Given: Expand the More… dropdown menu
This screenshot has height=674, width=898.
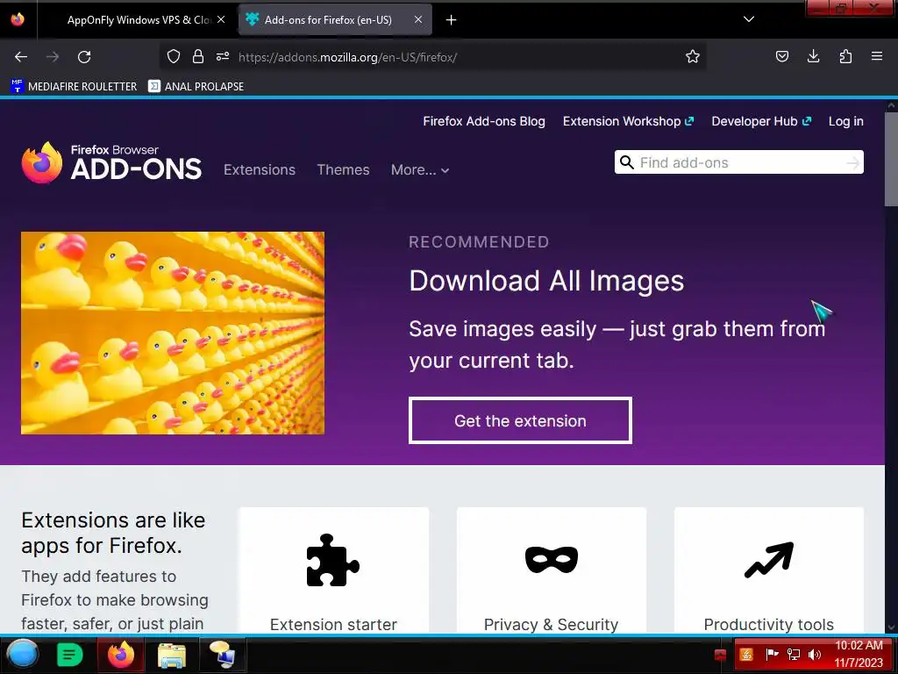Looking at the screenshot, I should (x=420, y=169).
